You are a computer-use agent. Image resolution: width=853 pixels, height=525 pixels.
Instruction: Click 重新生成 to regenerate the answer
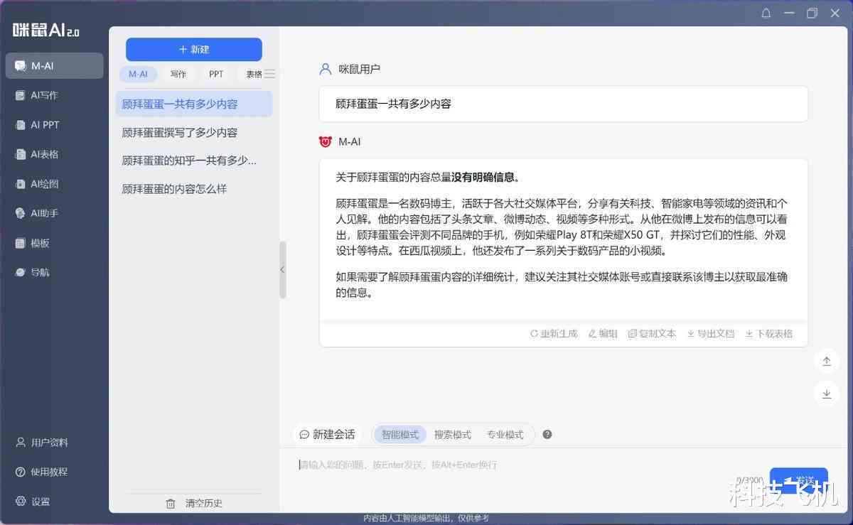tap(554, 333)
